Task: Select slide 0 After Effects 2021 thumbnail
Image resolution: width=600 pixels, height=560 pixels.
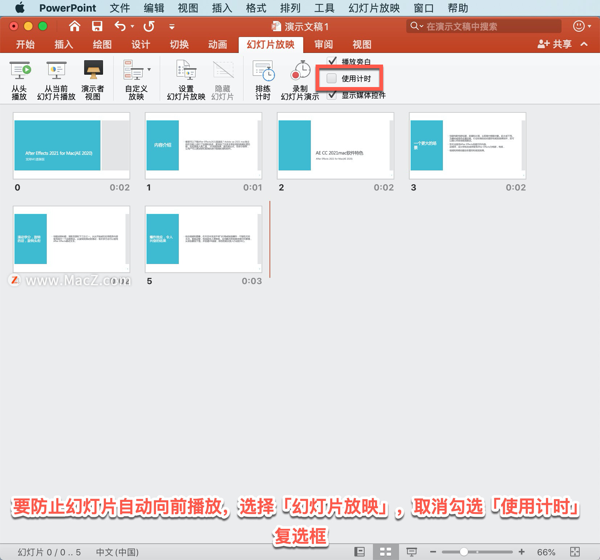Action: coord(71,145)
